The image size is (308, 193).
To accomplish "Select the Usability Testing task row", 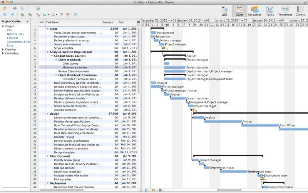I will 88,137.
